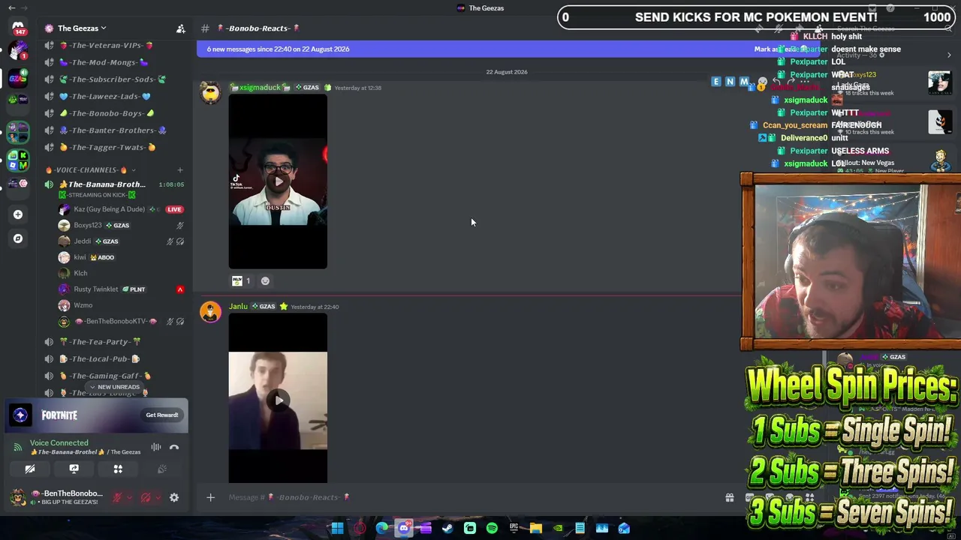Click the invite people icon beside The Geezas
Screen dimensions: 961x540
click(180, 28)
